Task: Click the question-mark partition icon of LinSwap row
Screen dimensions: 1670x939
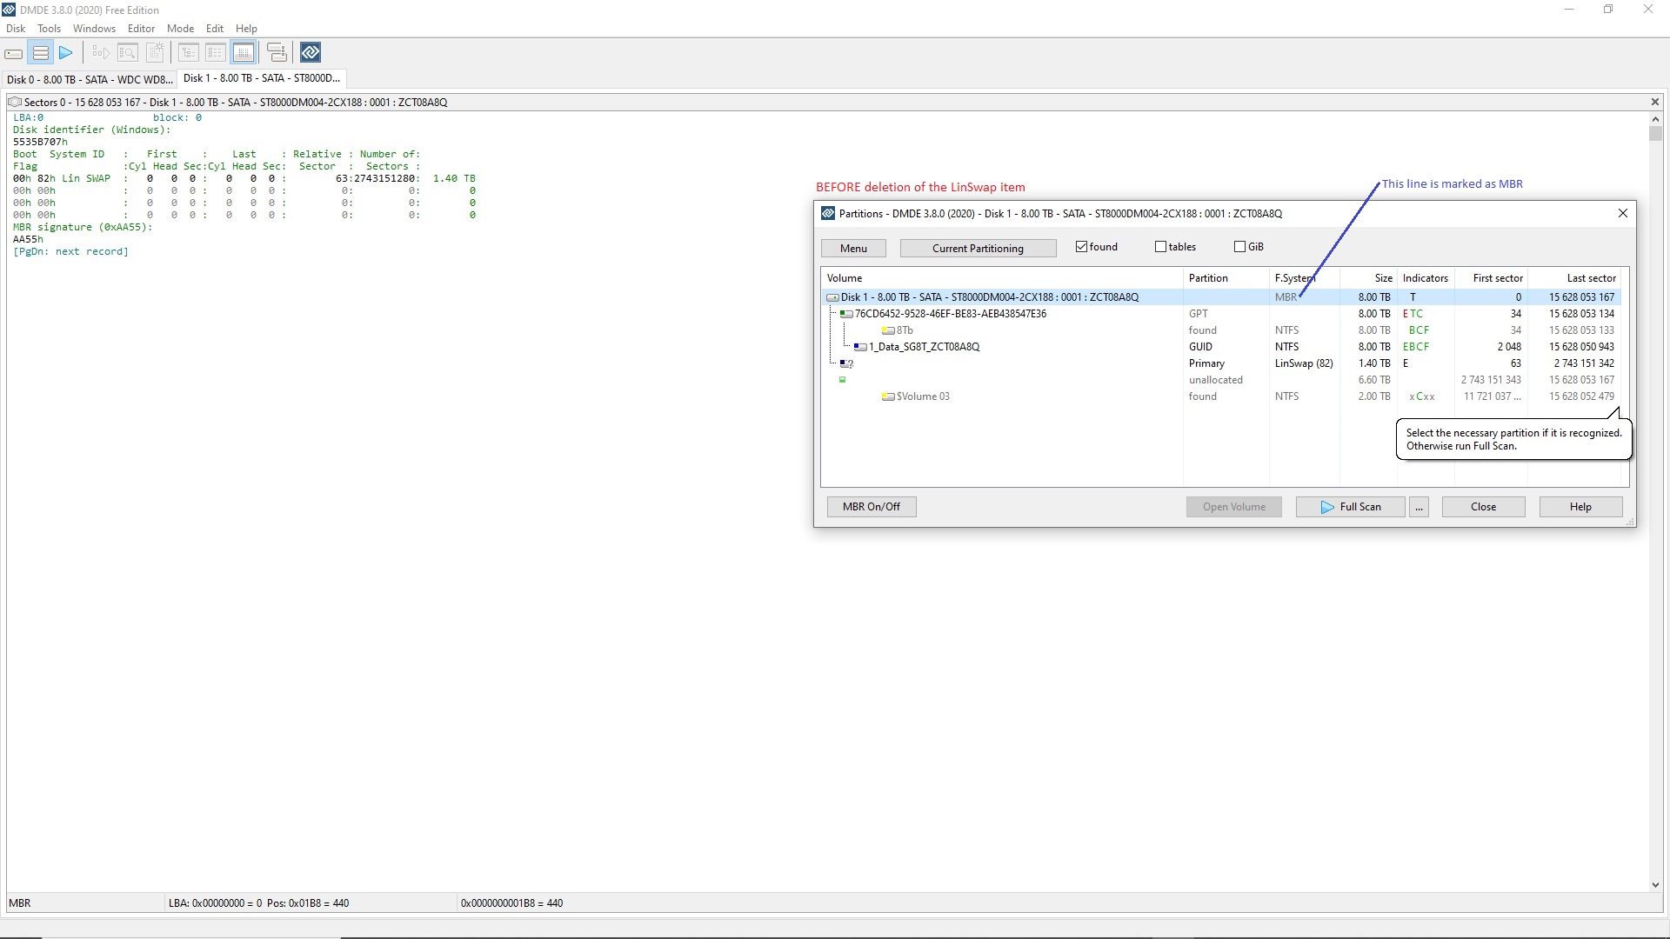Action: coord(846,363)
